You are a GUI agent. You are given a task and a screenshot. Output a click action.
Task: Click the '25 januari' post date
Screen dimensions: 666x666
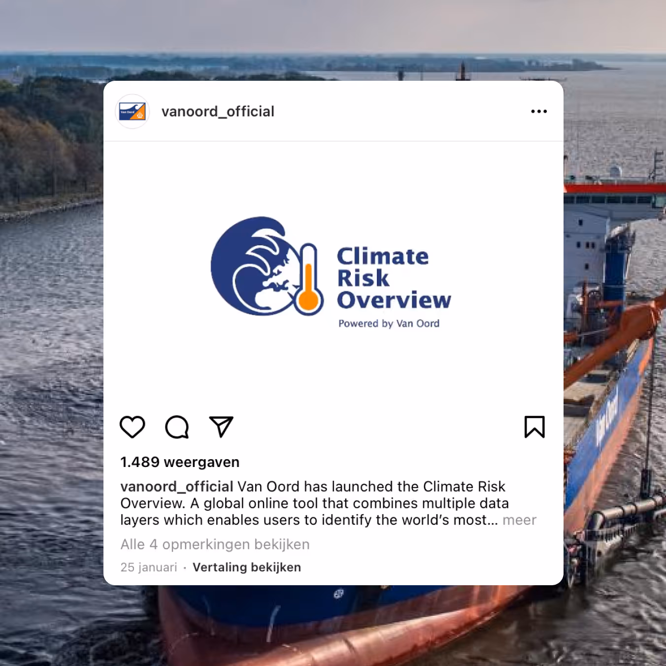(149, 567)
